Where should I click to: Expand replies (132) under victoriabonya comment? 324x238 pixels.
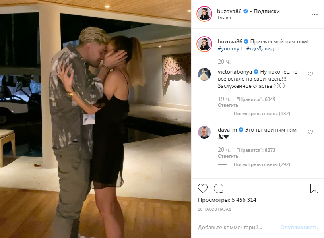point(262,114)
